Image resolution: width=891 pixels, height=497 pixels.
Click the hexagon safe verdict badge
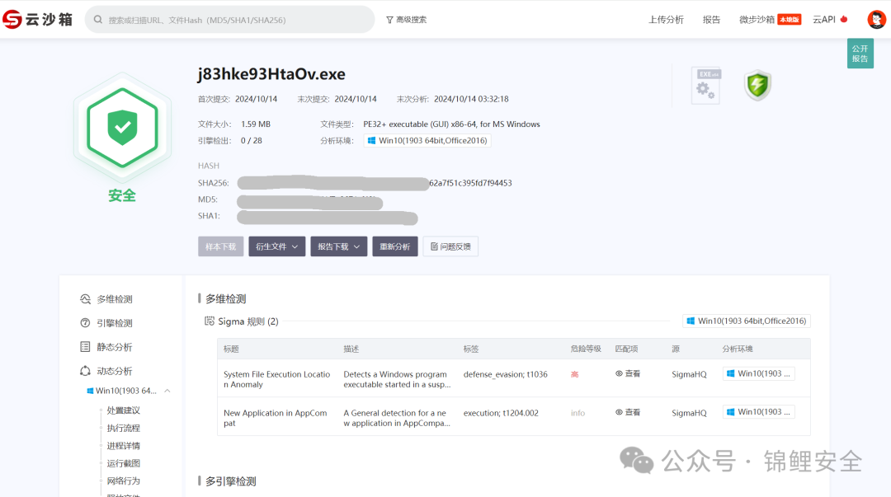point(122,128)
